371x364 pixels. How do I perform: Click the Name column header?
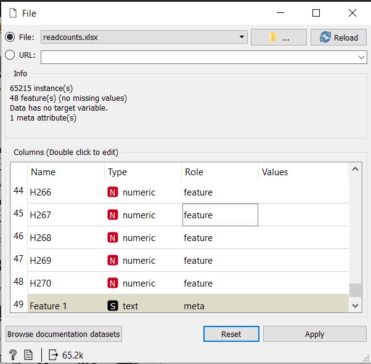(66, 172)
